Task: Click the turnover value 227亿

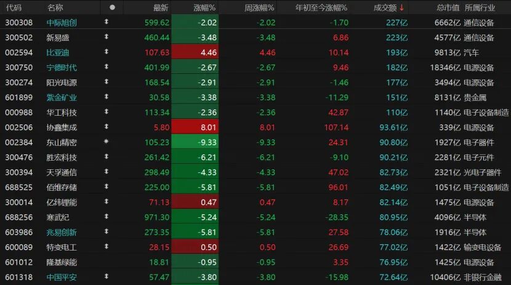Action: pyautogui.click(x=396, y=23)
